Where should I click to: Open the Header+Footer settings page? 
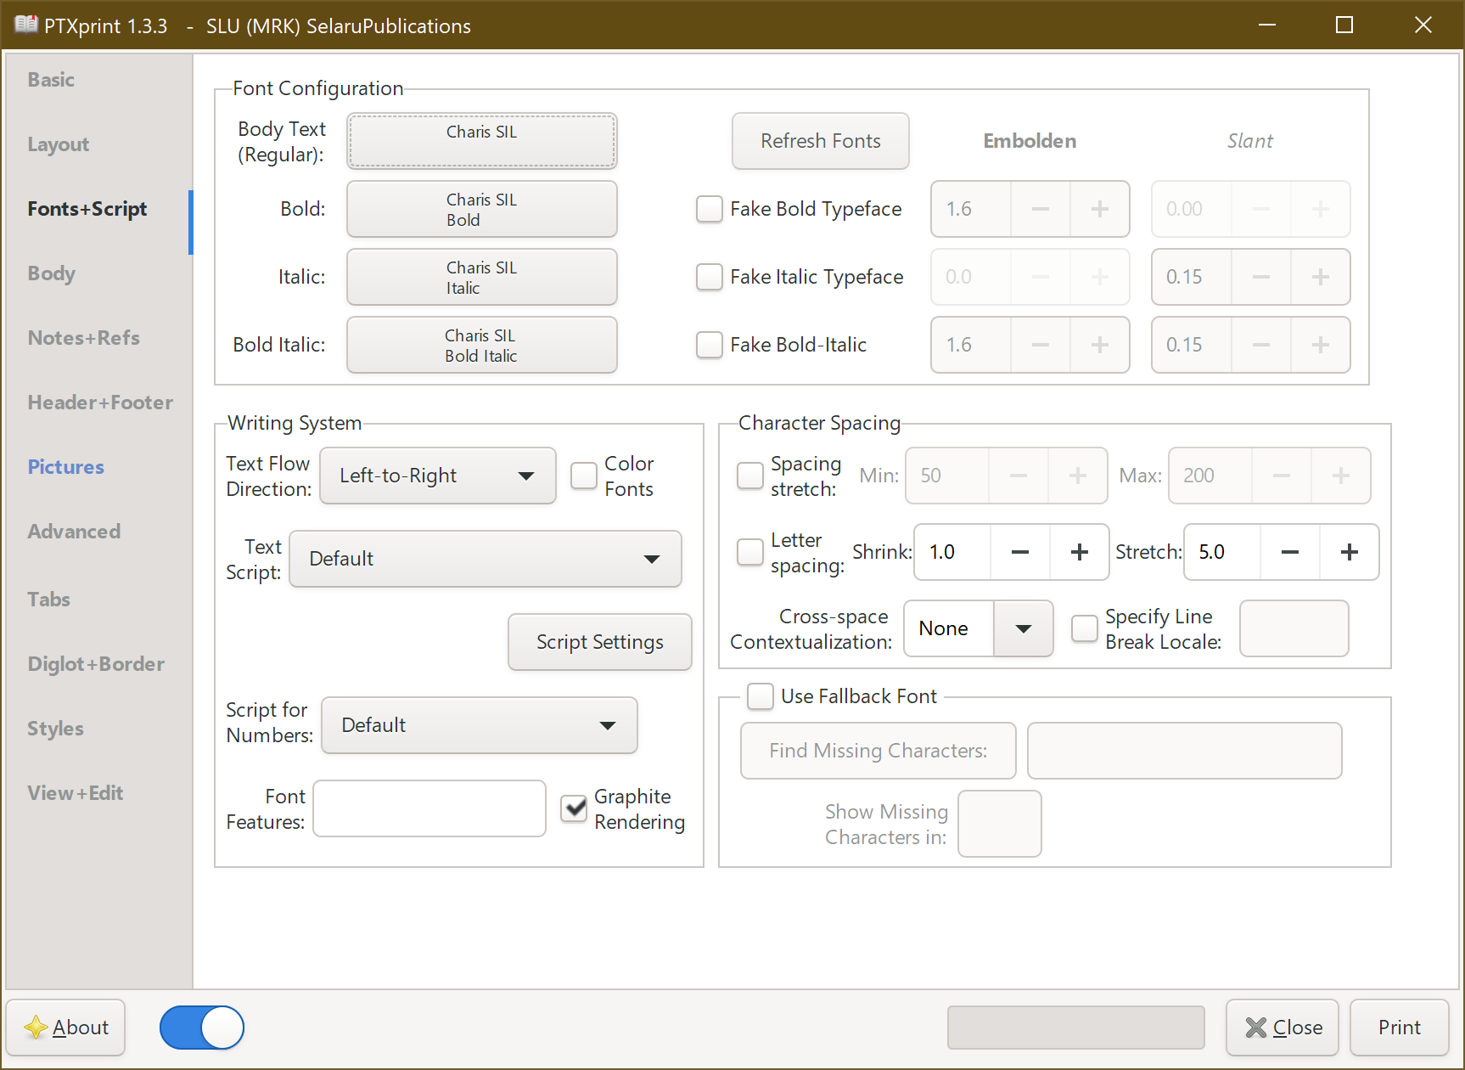coord(99,402)
